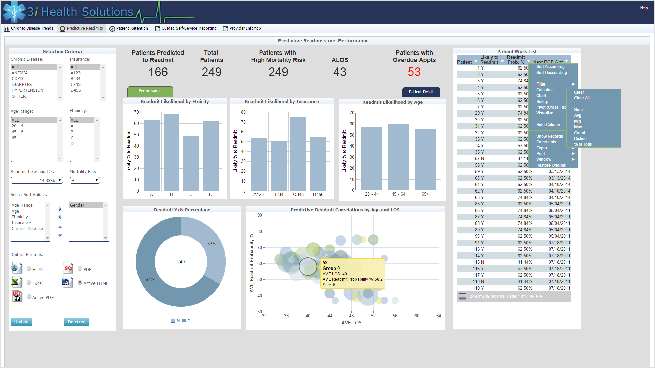Move sort value right with arrow
Image resolution: width=655 pixels, height=368 pixels.
point(60,209)
